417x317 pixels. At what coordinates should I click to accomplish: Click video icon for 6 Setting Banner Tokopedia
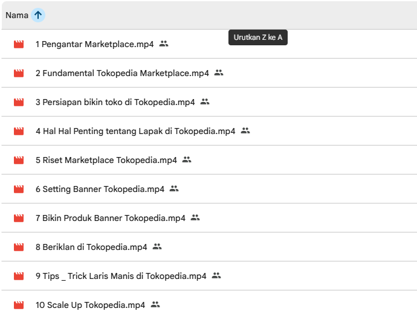[x=19, y=189]
